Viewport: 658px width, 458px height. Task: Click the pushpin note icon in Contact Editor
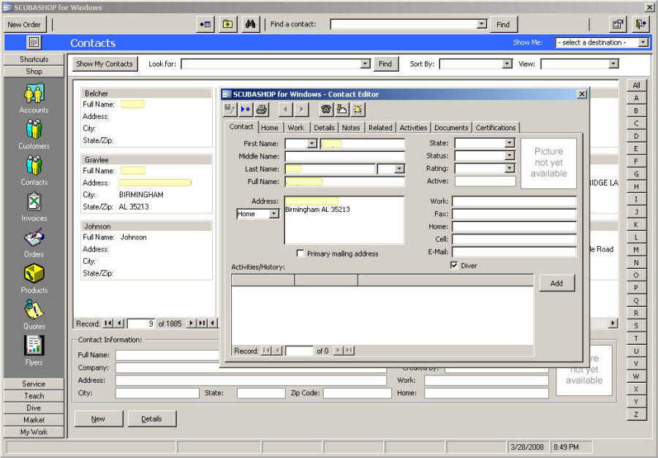click(342, 110)
